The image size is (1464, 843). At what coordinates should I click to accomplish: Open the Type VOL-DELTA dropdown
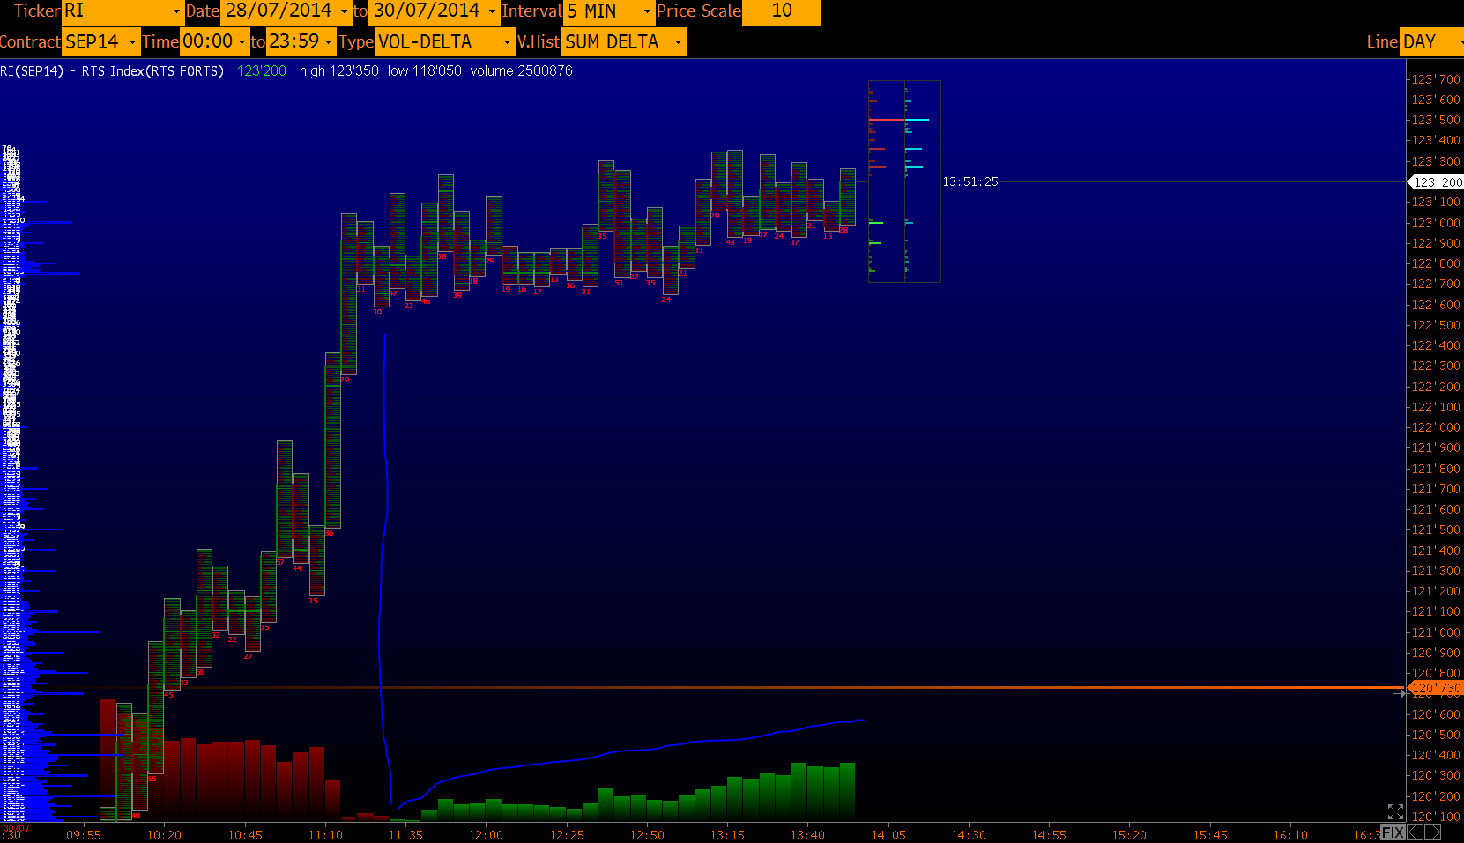coord(444,41)
